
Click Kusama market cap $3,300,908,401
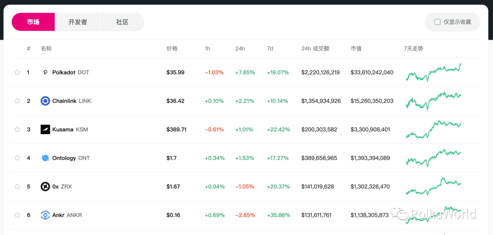pos(370,130)
